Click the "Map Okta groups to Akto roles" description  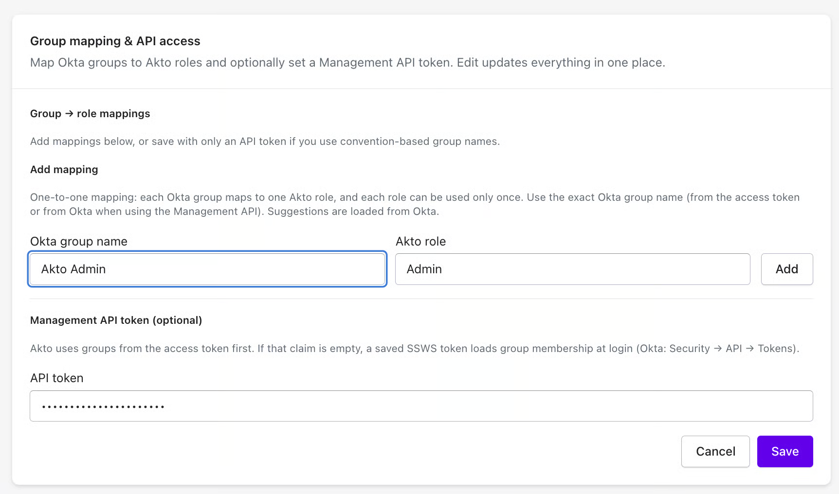click(347, 62)
